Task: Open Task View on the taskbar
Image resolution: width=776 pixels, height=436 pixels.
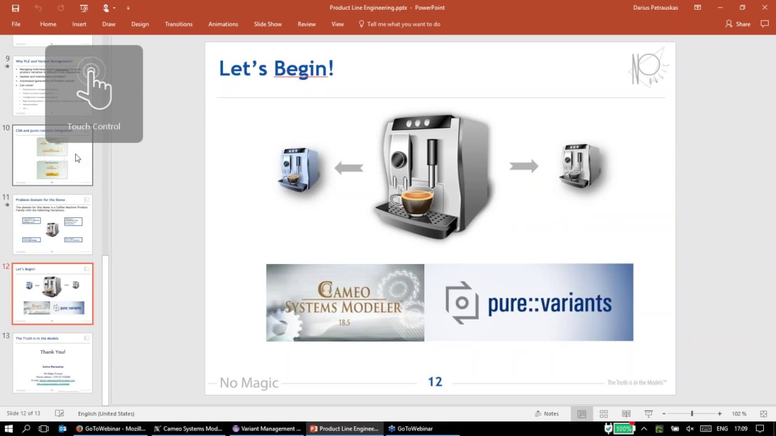Action: click(44, 429)
